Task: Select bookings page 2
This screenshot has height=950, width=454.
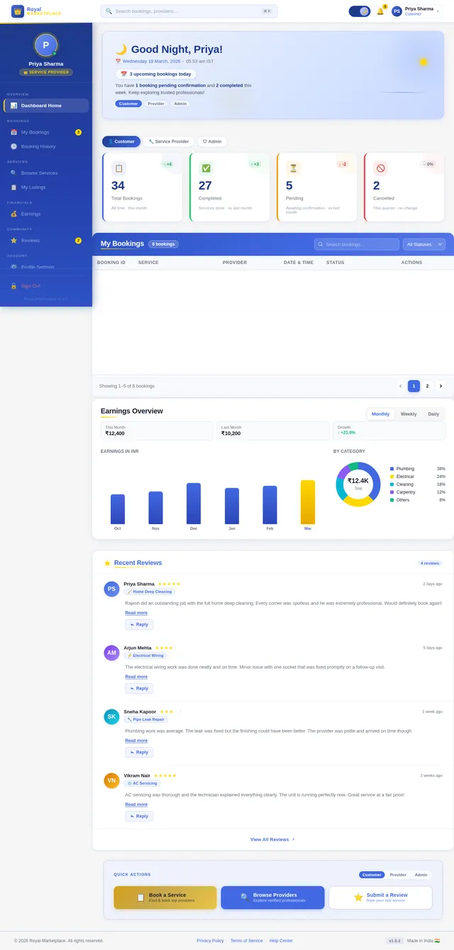Action: (x=427, y=386)
